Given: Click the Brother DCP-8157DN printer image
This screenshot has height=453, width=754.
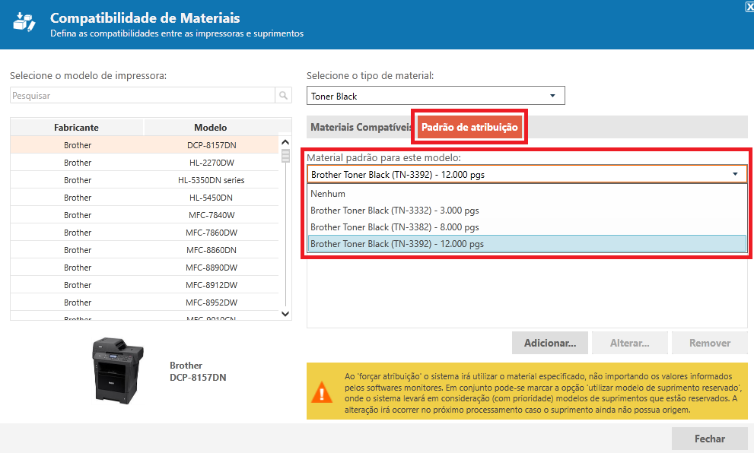Looking at the screenshot, I should (117, 370).
